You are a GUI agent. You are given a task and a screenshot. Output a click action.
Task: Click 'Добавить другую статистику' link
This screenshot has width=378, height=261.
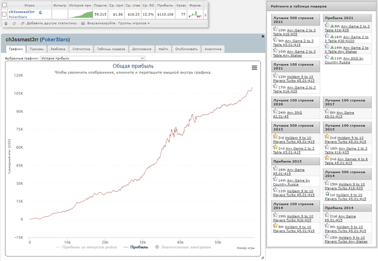52,23
